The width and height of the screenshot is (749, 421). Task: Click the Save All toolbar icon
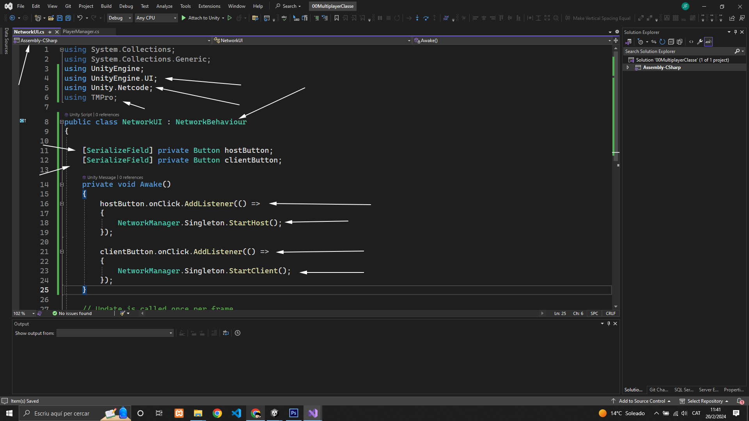click(68, 18)
